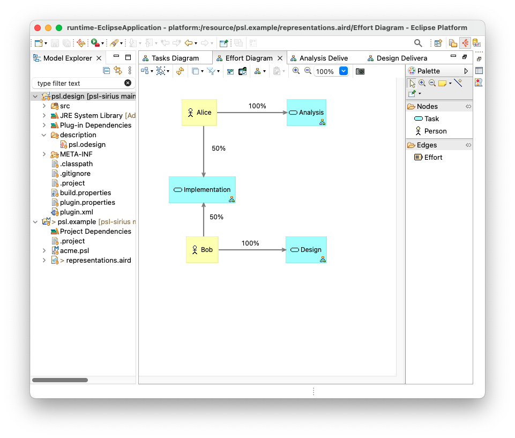
Task: Click the type filter text field
Action: [79, 84]
